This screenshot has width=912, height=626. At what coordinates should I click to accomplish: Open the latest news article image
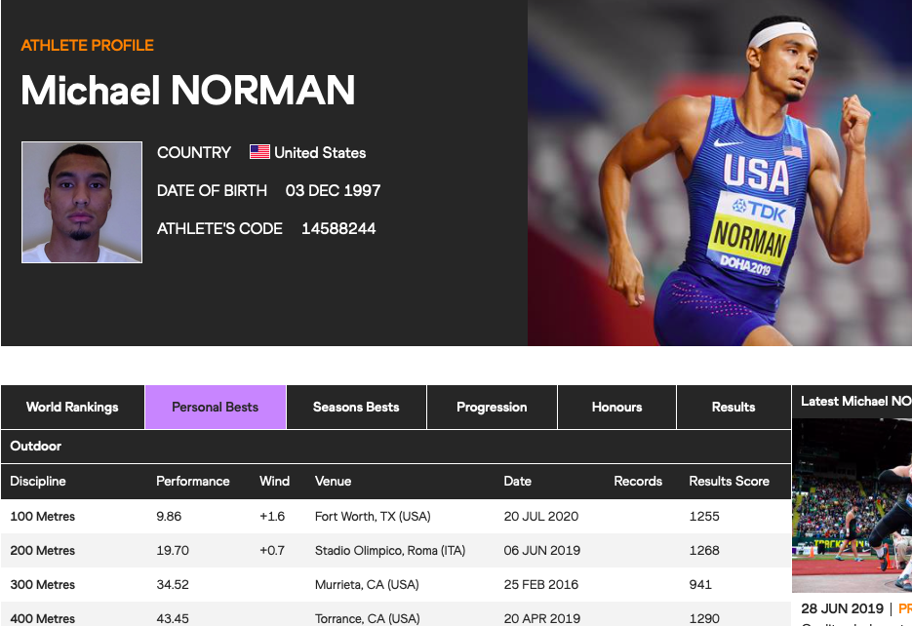pos(853,504)
